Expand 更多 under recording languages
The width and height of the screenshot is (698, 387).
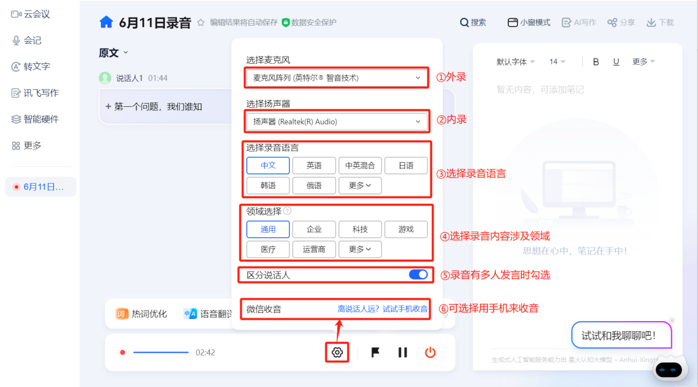360,186
